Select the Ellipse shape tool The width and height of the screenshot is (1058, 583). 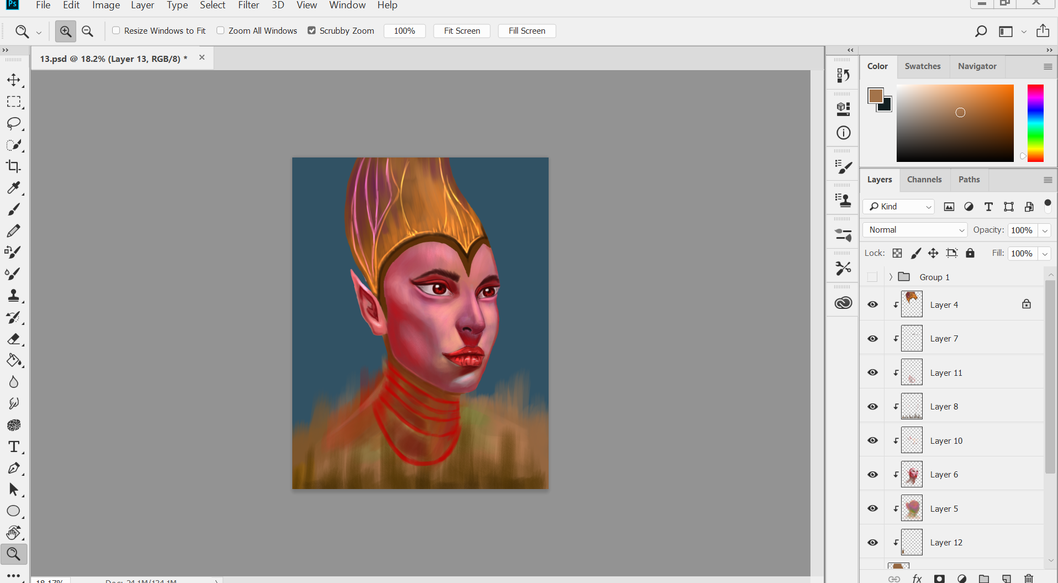[x=14, y=511]
